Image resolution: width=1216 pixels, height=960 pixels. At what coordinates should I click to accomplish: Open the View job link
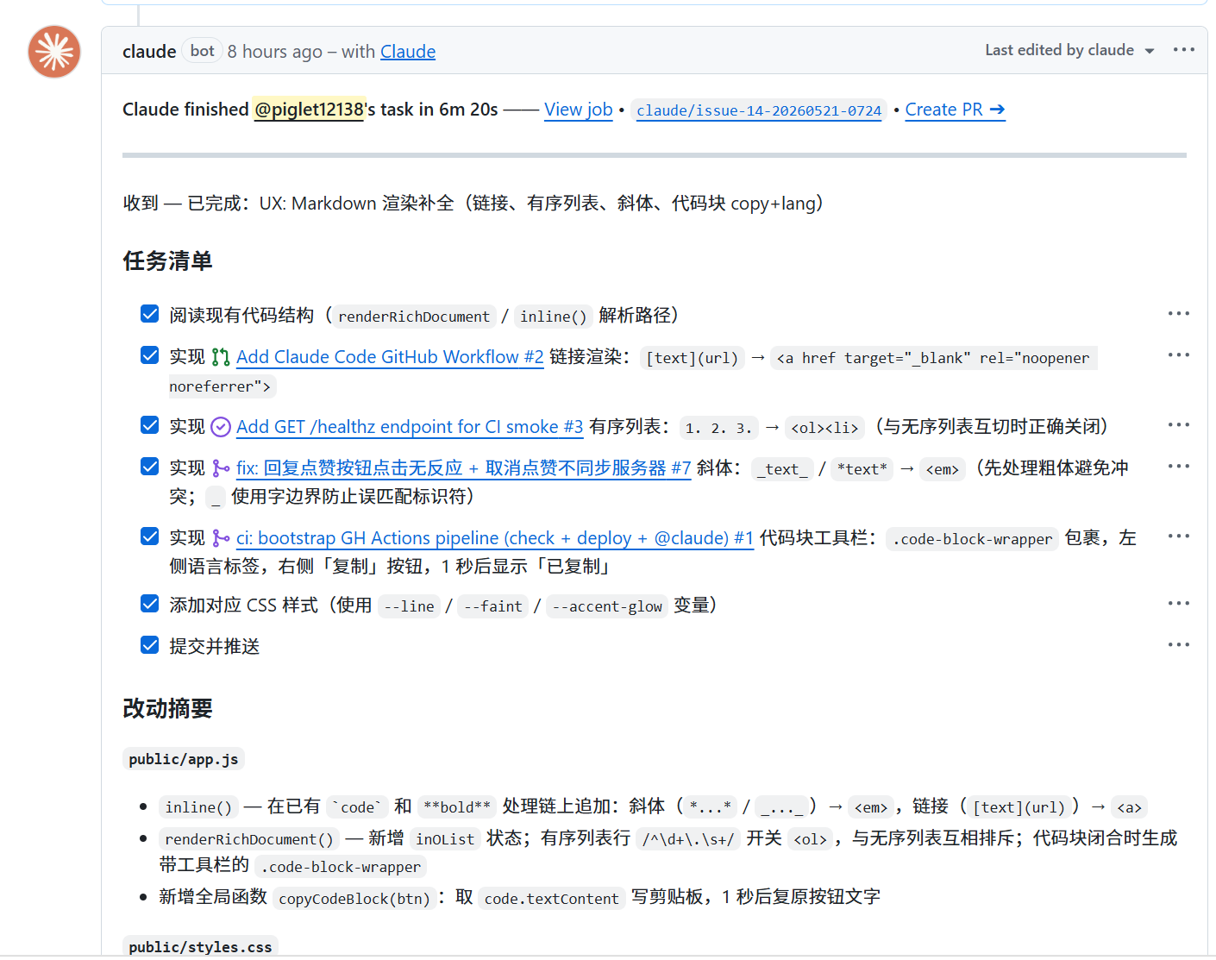pyautogui.click(x=579, y=110)
